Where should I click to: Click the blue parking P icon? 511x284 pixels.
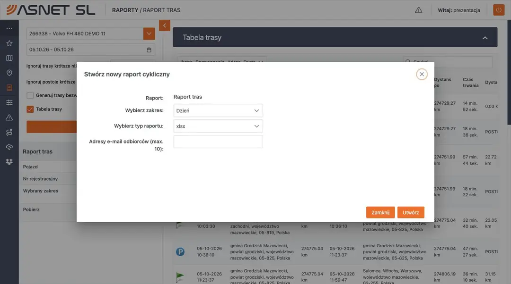[x=180, y=252]
